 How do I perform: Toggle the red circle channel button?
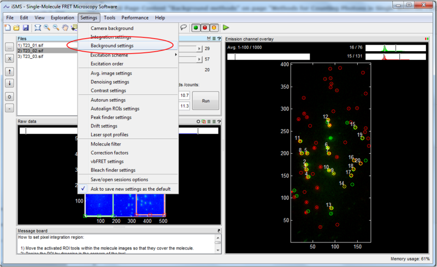(x=205, y=27)
